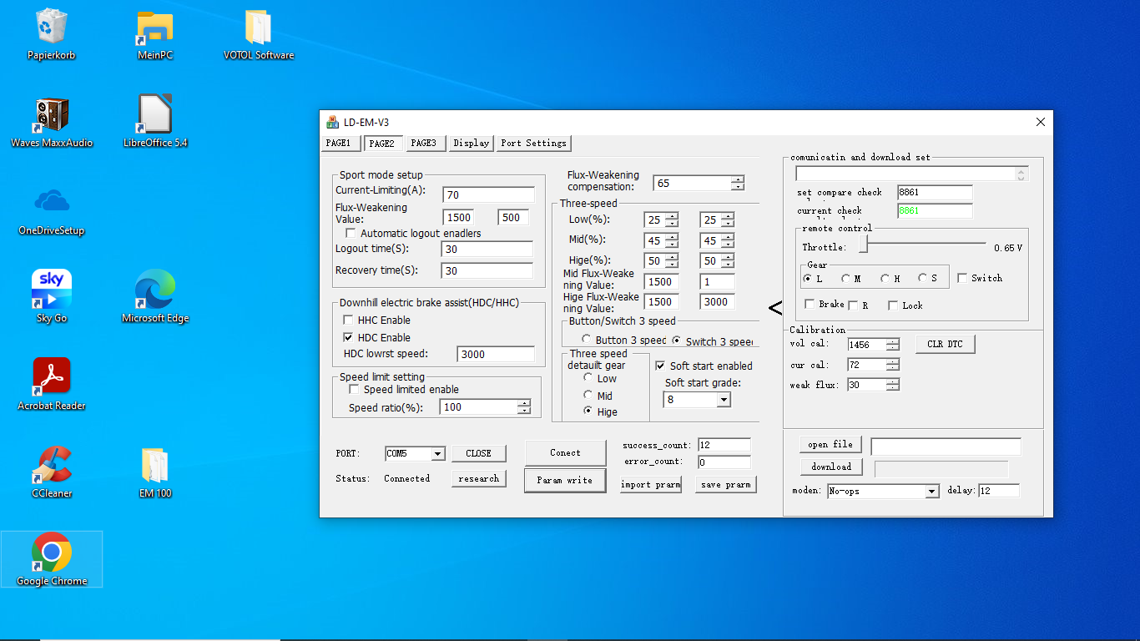Click the Microsoft Edge desktop icon
Image resolution: width=1140 pixels, height=641 pixels.
click(x=155, y=290)
